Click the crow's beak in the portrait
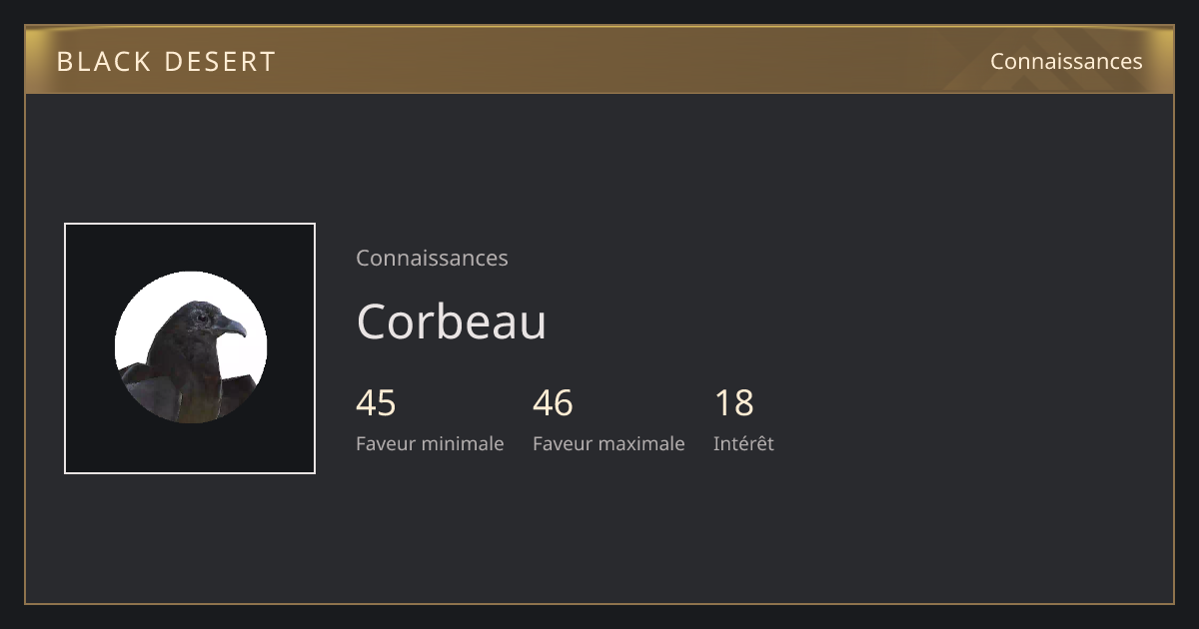Viewport: 1199px width, 629px height. tap(232, 326)
